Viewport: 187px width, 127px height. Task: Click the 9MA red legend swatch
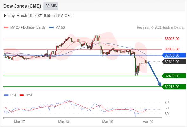(22, 95)
